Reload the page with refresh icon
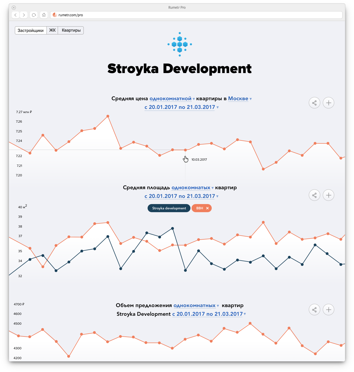This screenshot has height=372, width=354. [x=34, y=15]
